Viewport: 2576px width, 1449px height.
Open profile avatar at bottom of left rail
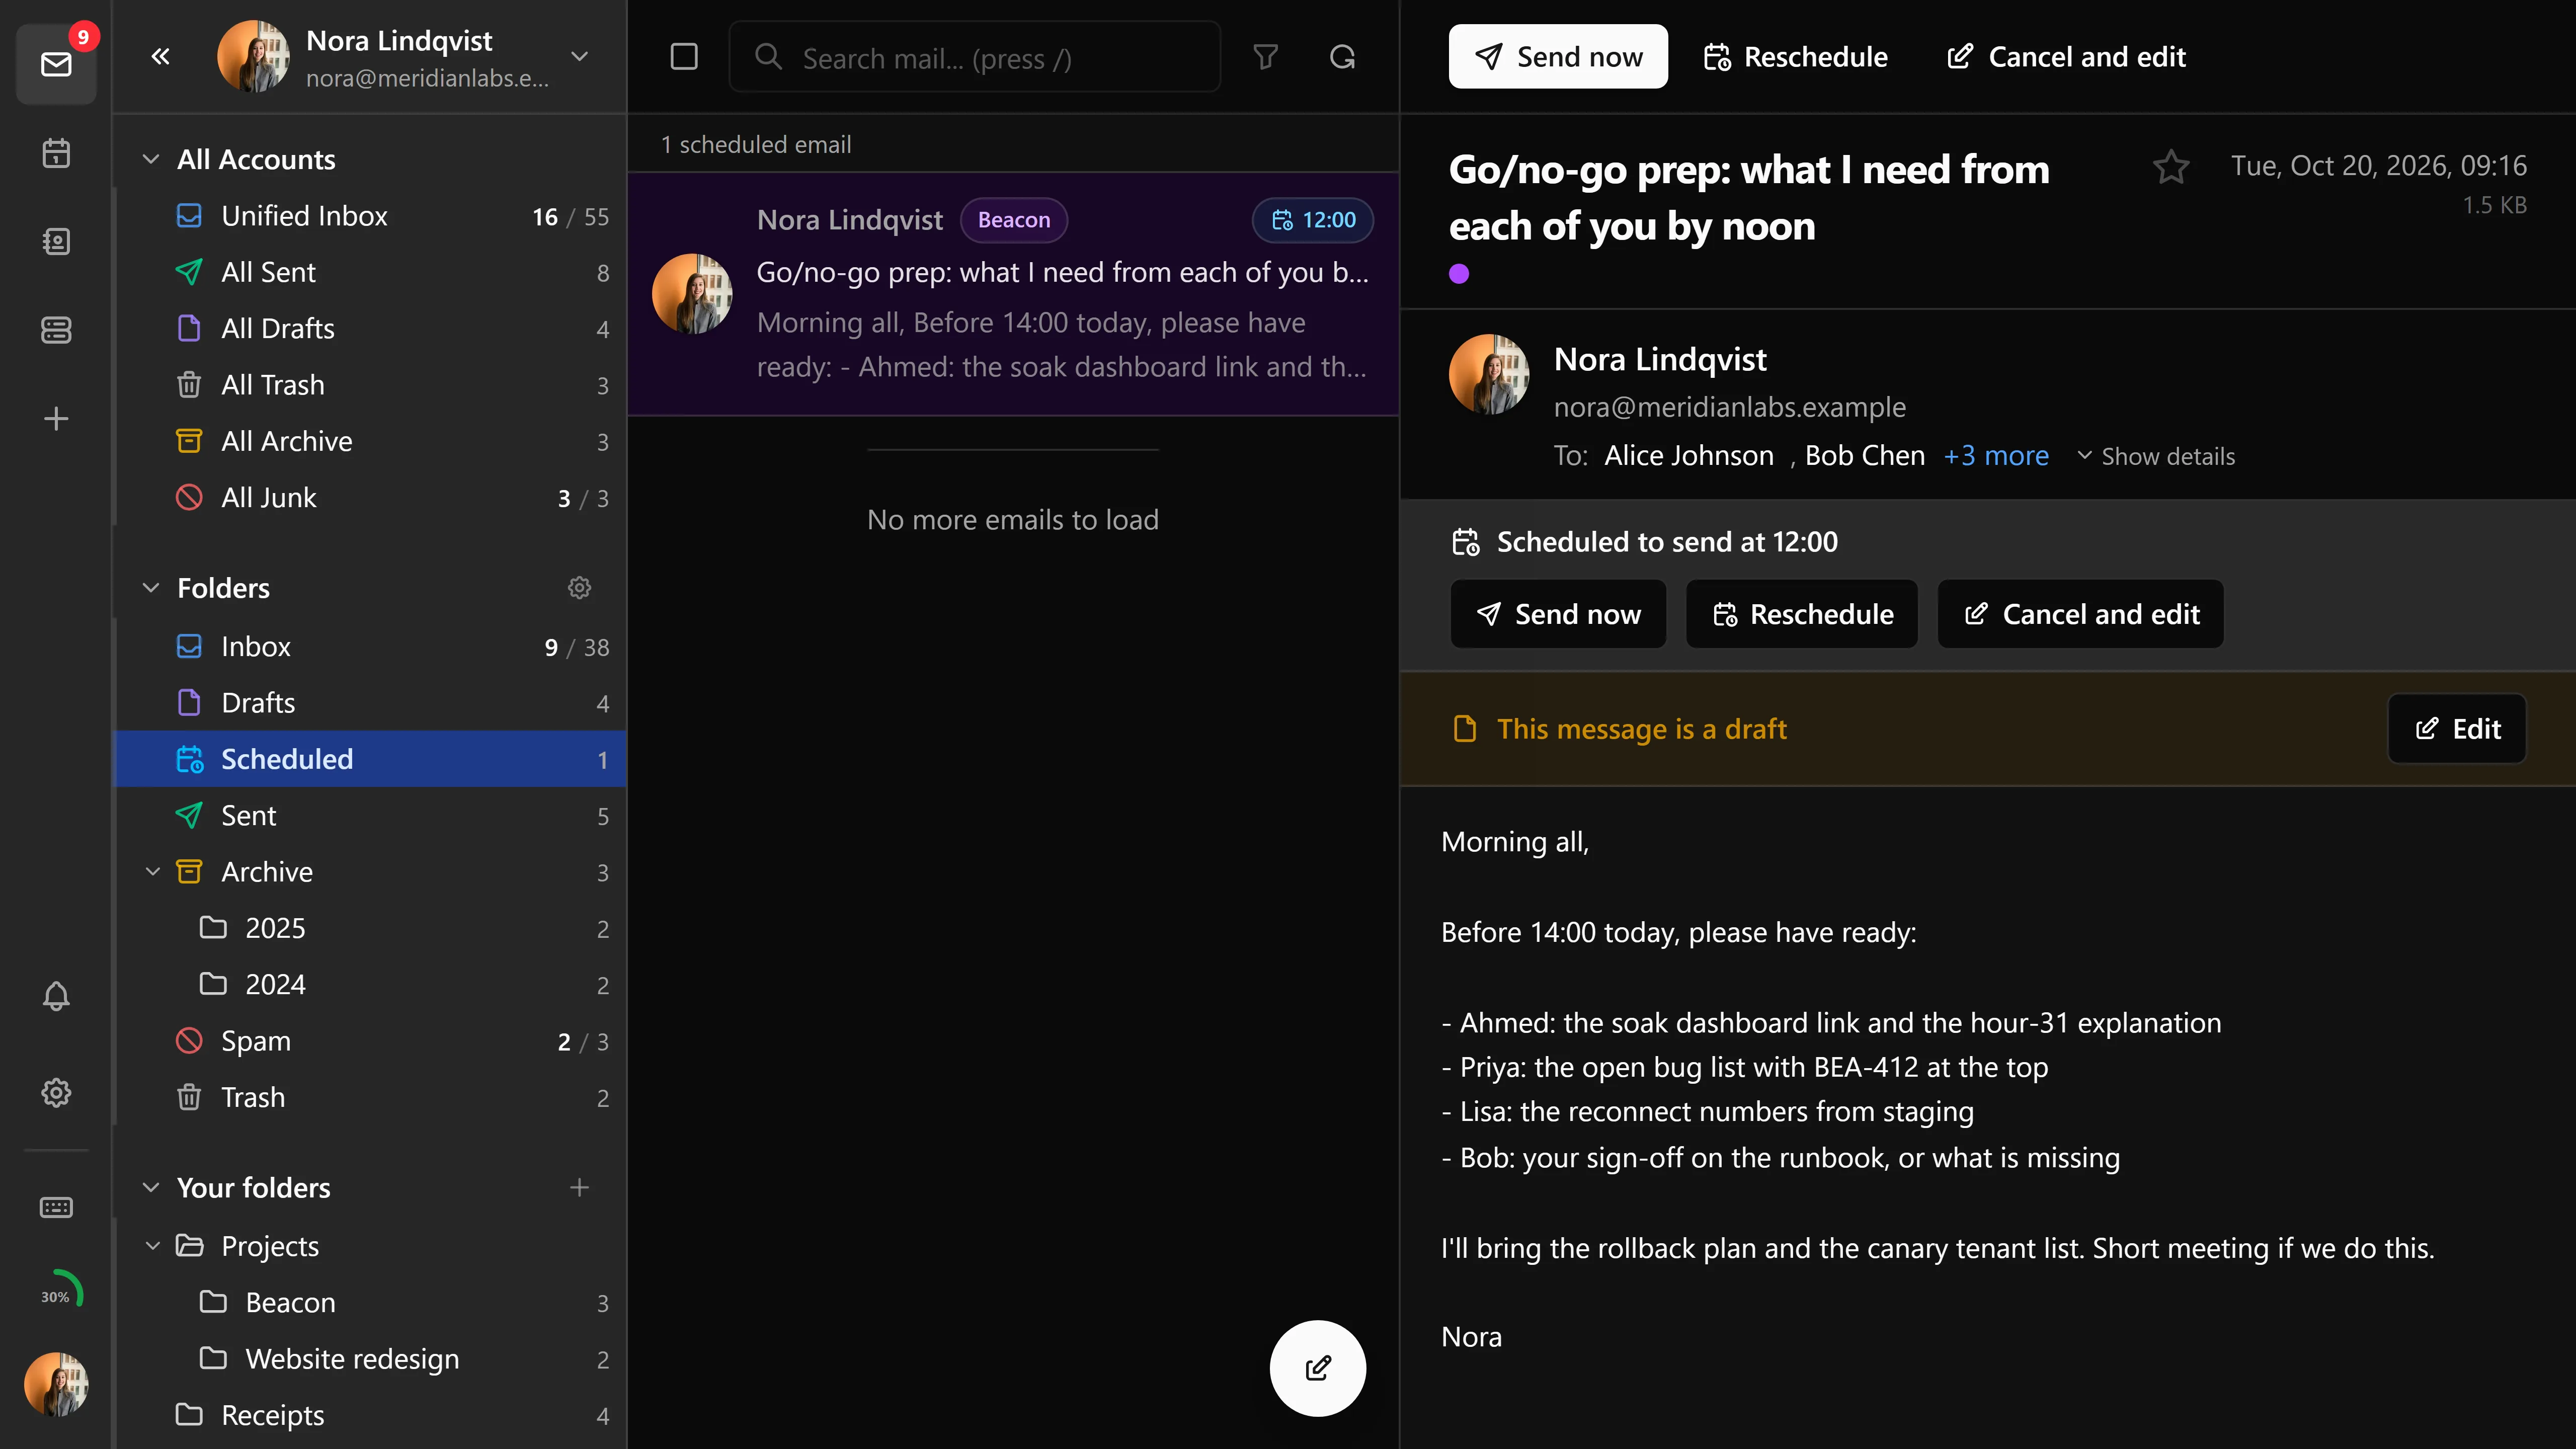56,1384
